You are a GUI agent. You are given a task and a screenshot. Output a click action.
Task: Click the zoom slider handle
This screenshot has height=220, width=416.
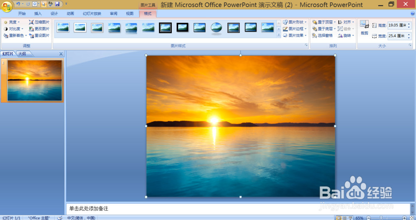tap(381, 218)
